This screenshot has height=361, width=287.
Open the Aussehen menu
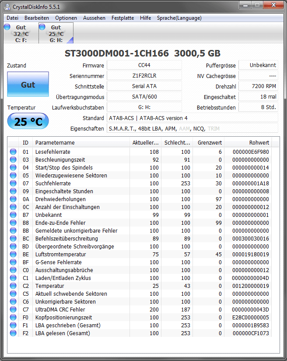[94, 18]
